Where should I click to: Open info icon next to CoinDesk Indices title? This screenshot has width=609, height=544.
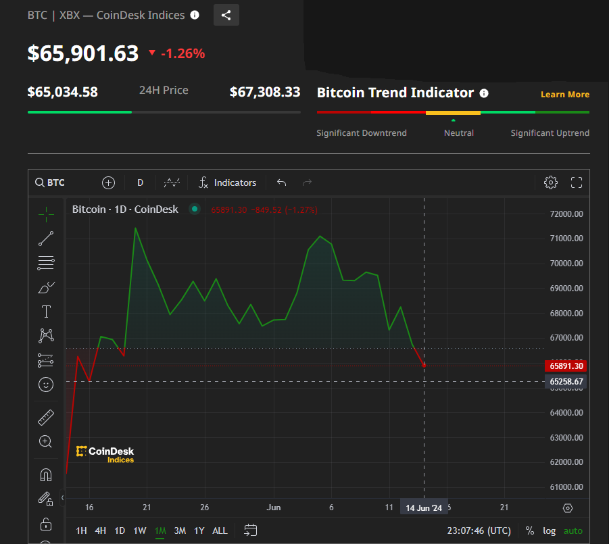[x=195, y=15]
